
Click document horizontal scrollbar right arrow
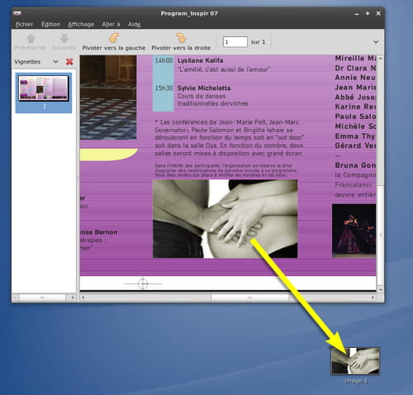pos(373,297)
